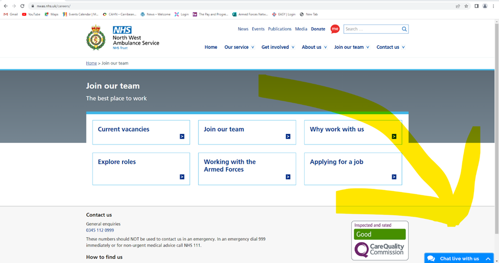Screen dimensions: 499x263
Task: Click the browser share icon in address bar
Action: [x=458, y=6]
